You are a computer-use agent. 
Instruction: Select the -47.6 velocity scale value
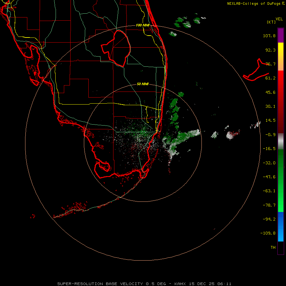click(269, 177)
